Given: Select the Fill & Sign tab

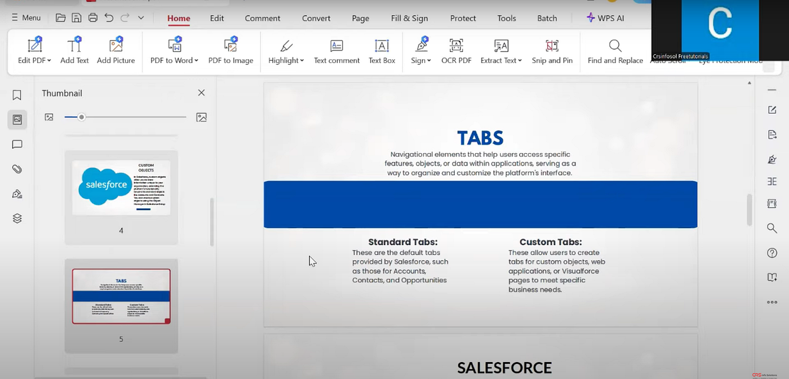Looking at the screenshot, I should pyautogui.click(x=410, y=18).
